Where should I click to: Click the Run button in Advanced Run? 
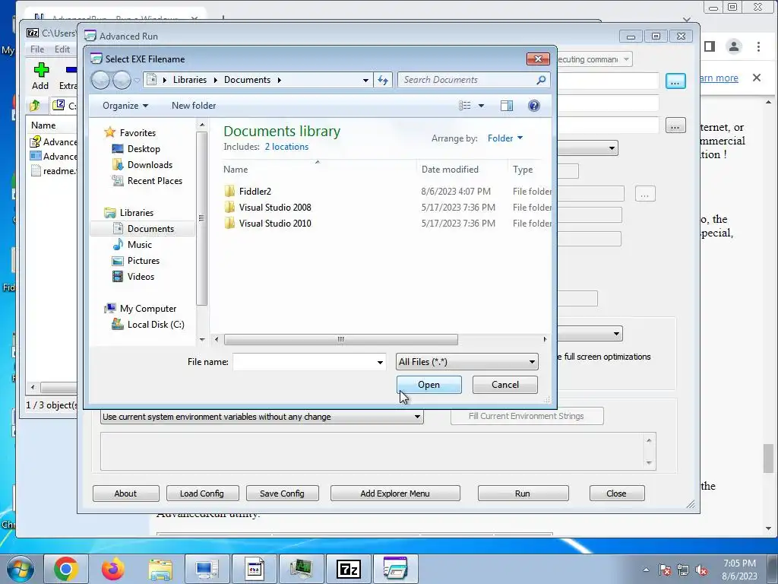point(523,493)
